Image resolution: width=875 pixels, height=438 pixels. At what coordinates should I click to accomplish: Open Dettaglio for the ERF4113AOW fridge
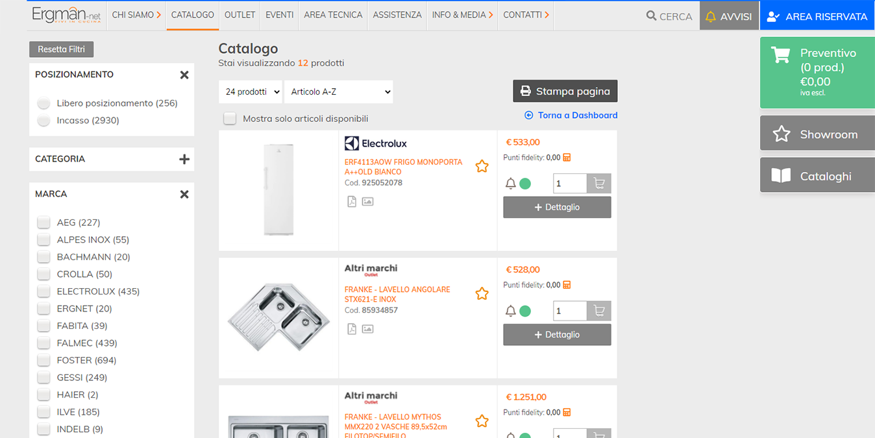pyautogui.click(x=557, y=208)
